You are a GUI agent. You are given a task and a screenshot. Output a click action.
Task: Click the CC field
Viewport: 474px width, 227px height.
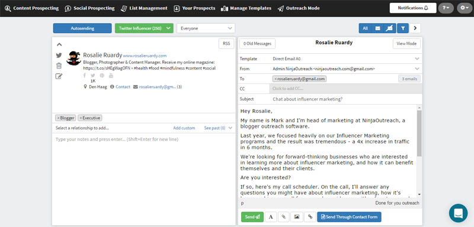346,89
